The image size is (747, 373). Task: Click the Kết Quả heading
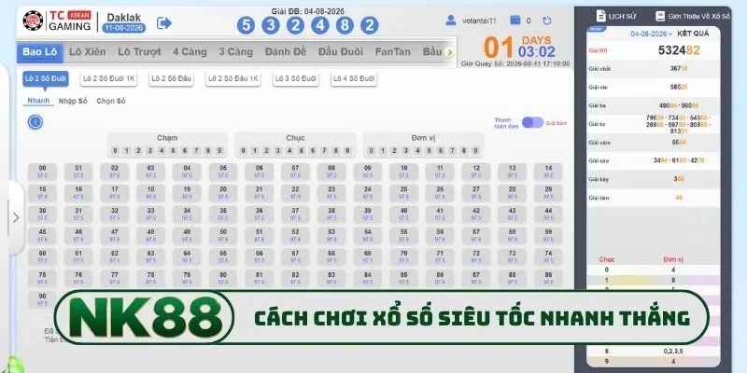693,34
